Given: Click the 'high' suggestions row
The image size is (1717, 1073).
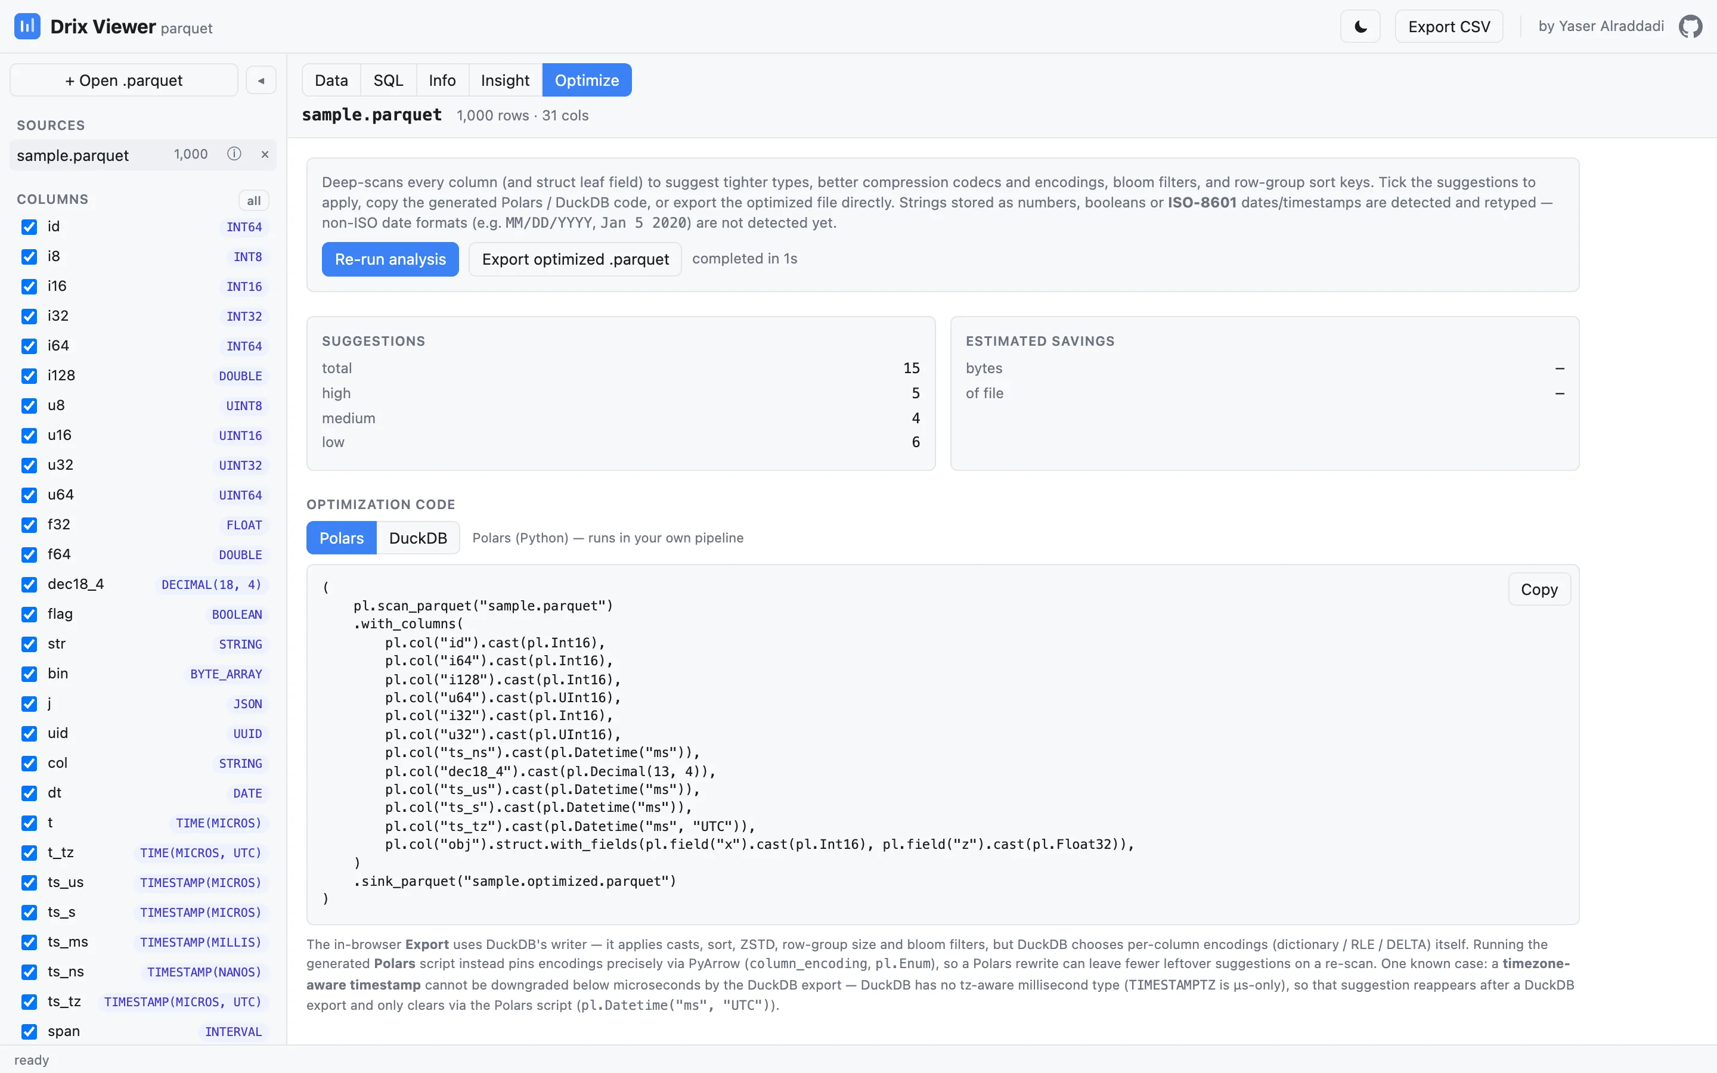Looking at the screenshot, I should point(621,393).
